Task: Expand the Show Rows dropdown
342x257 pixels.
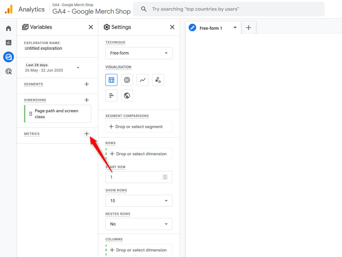Action: coord(139,201)
